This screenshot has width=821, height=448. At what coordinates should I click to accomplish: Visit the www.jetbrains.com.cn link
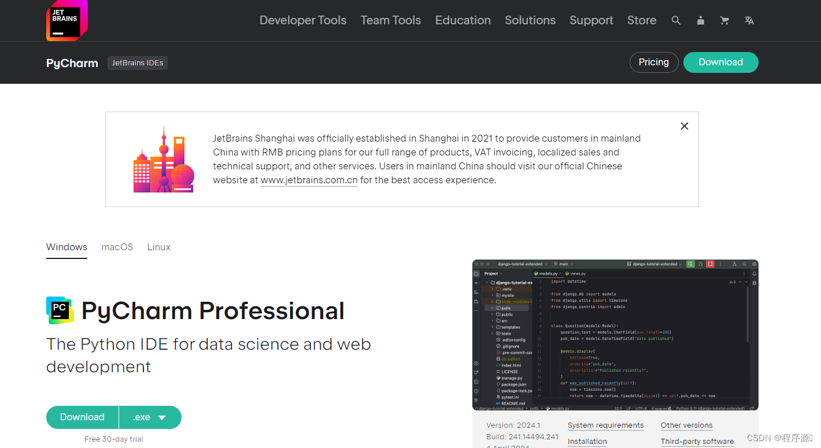(309, 180)
